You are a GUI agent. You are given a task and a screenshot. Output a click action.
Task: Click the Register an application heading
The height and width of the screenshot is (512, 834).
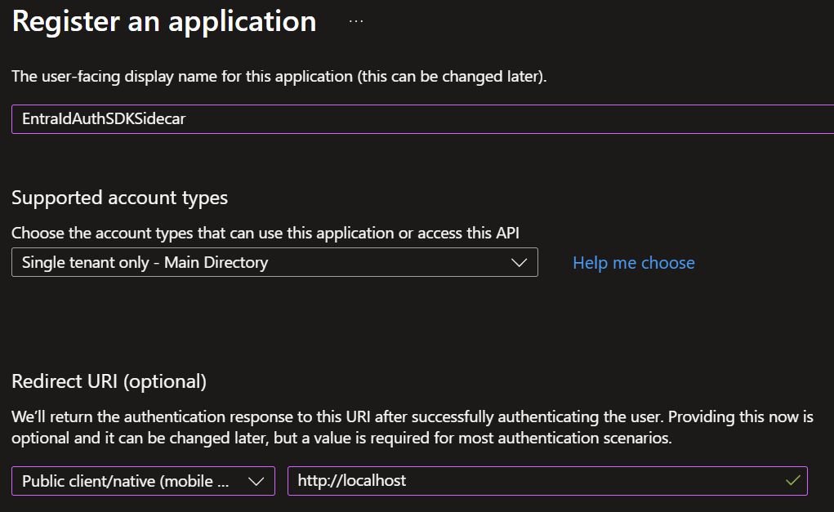pos(164,21)
